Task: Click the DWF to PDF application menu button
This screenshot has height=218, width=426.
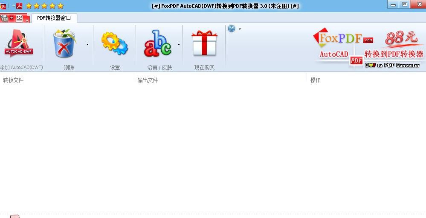Action: pyautogui.click(x=14, y=18)
